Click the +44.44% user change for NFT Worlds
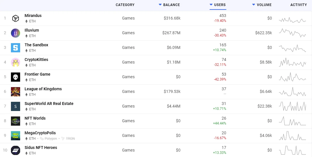The image size is (312, 157). click(220, 123)
